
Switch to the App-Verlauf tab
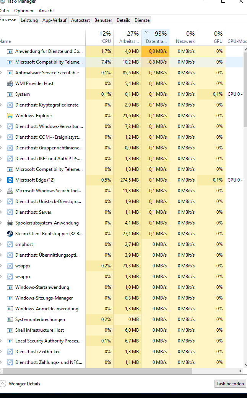tap(54, 20)
